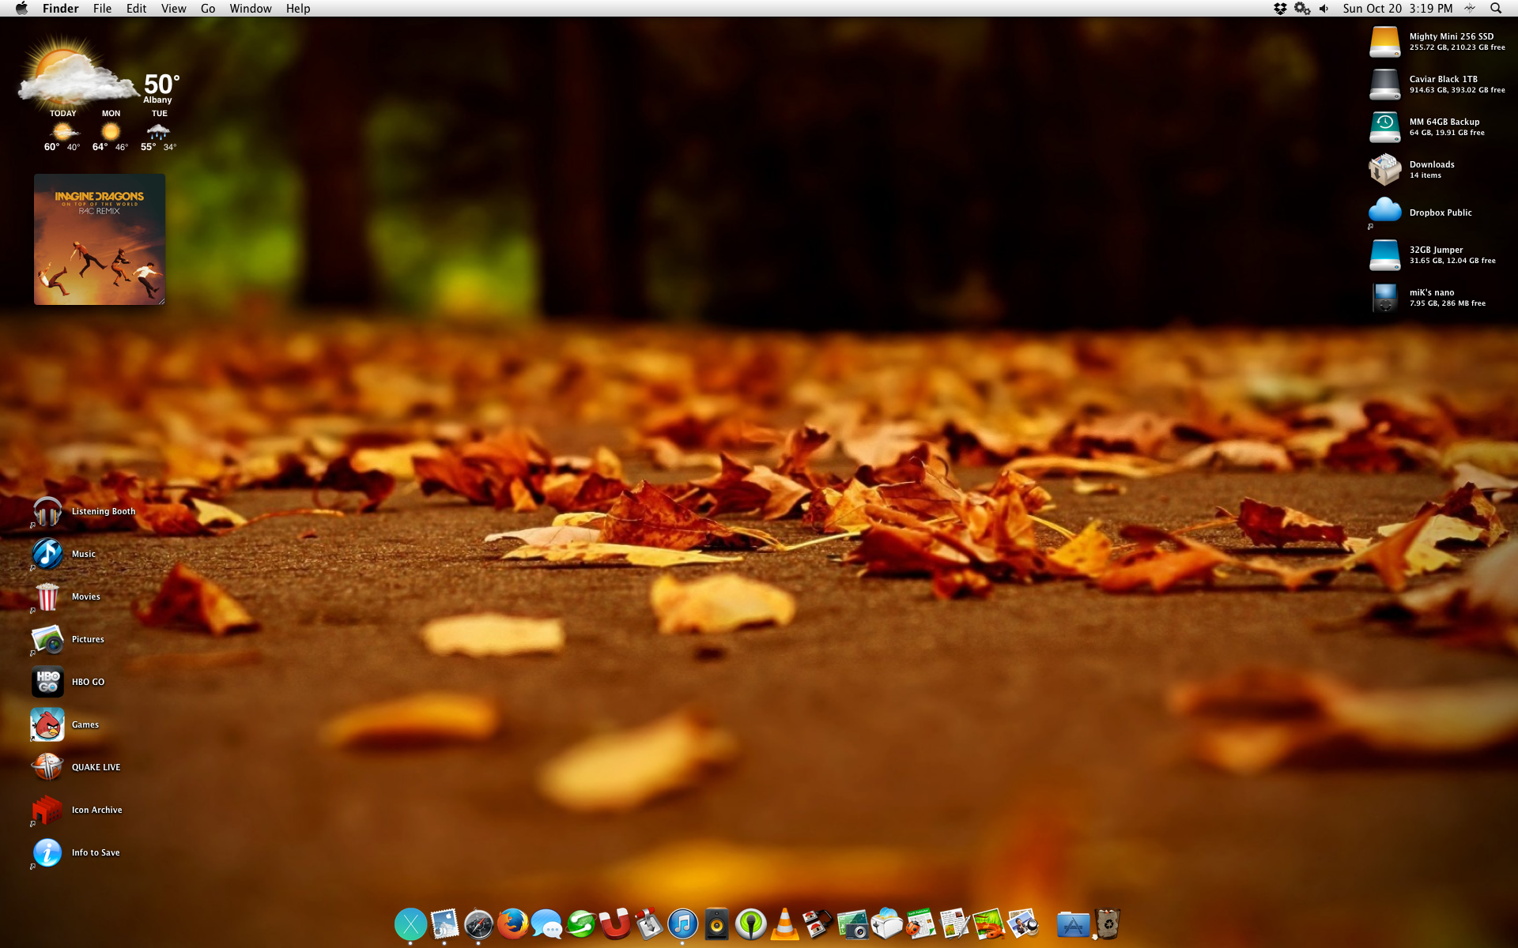
Task: Open the Go menu
Action: click(x=208, y=9)
